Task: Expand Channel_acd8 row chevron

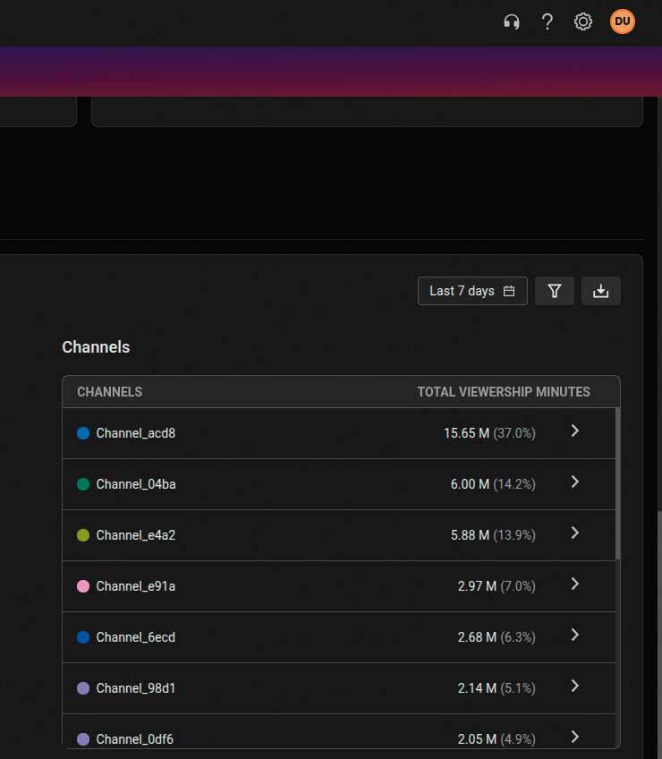Action: [x=575, y=431]
